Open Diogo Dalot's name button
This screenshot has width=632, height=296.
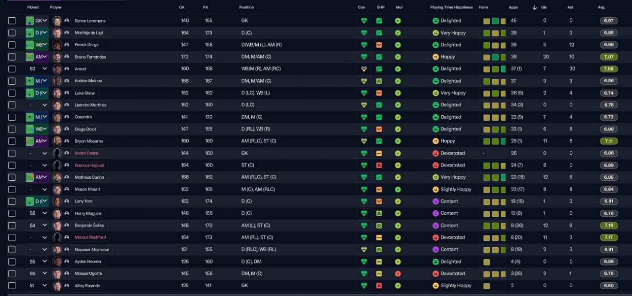[86, 129]
